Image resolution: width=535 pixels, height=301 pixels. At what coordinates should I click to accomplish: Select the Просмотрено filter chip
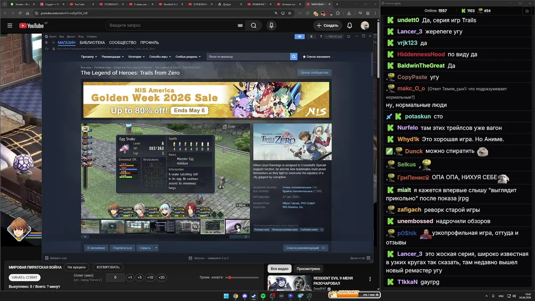click(x=308, y=269)
